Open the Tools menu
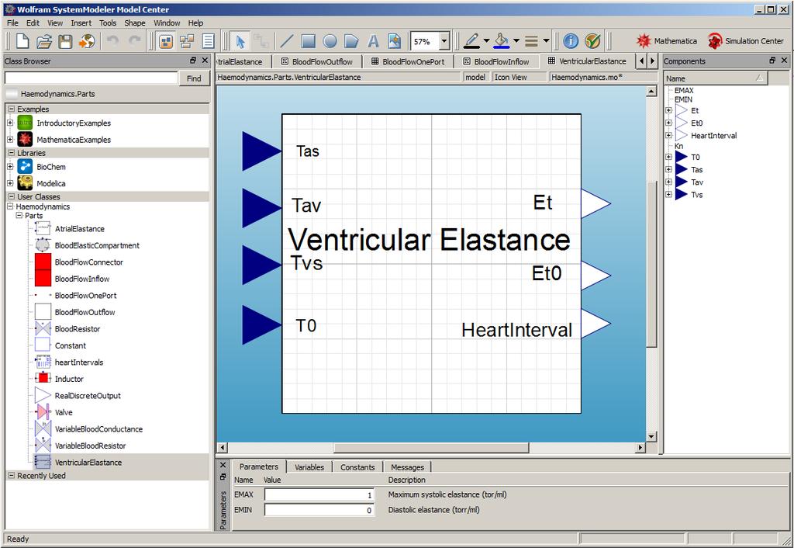 click(107, 23)
